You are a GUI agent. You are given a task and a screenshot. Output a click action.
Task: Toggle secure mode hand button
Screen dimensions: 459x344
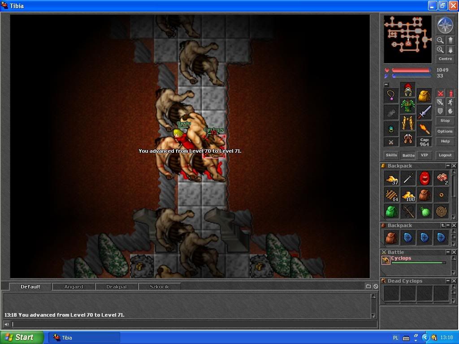450,111
